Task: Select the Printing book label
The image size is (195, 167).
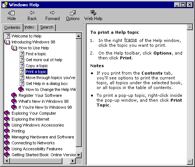Action: [x=18, y=131]
